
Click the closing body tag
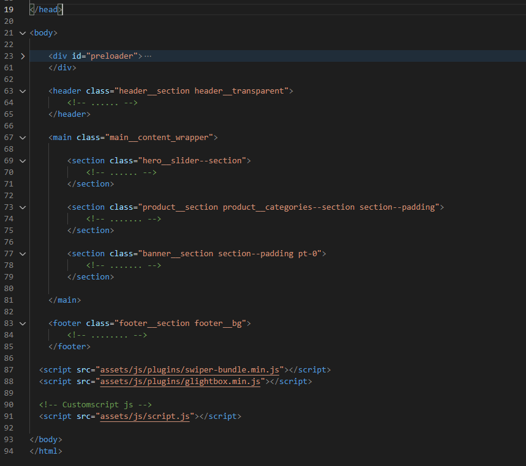click(x=46, y=440)
